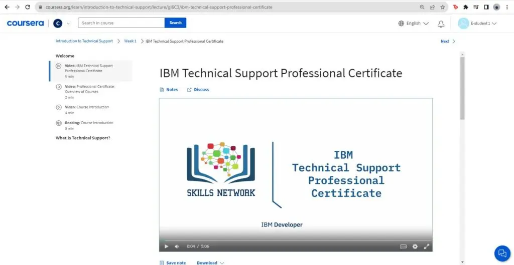
Task: Open the browser profile avatar
Action: 496,7
